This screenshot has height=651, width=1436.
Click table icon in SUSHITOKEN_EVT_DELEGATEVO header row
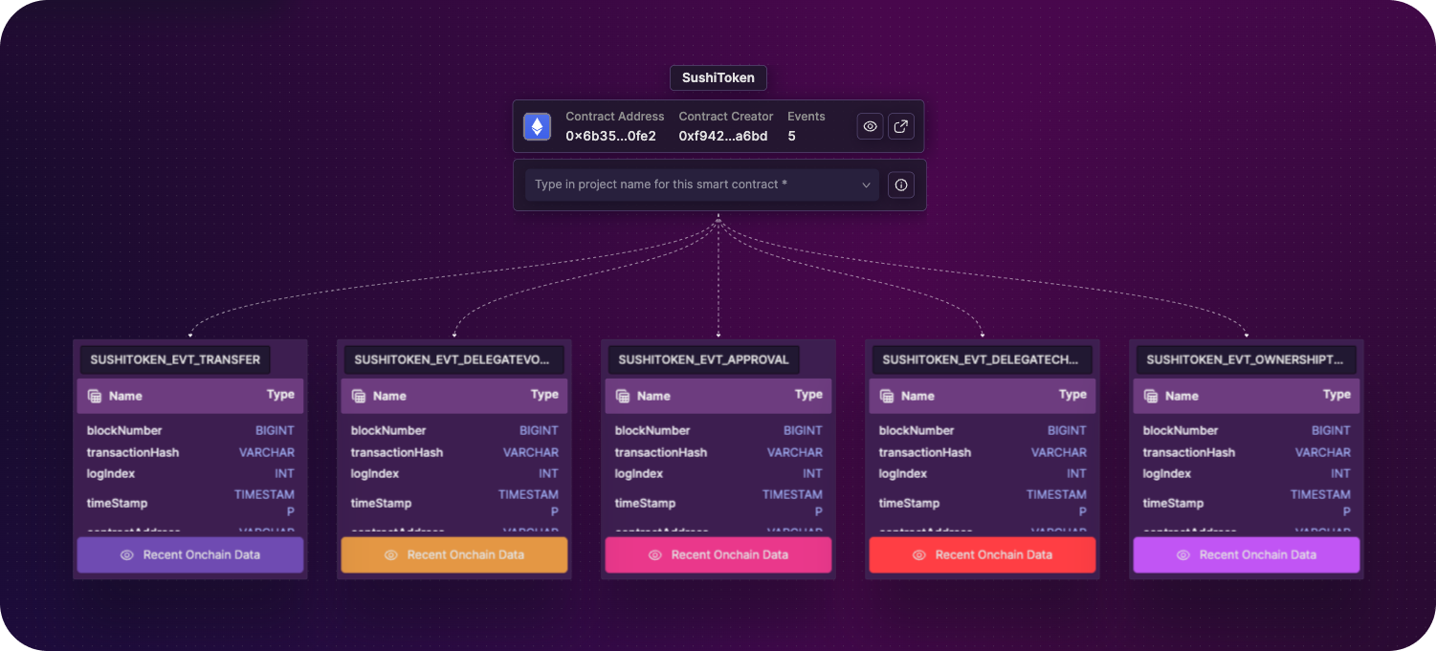click(x=359, y=396)
